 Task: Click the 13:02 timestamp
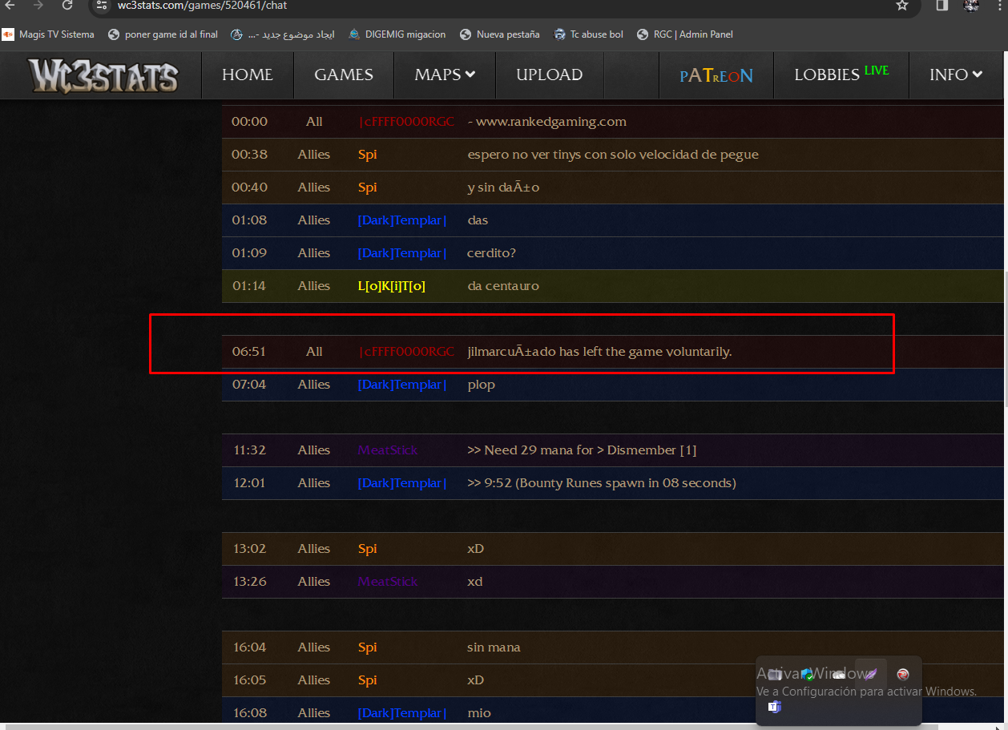(x=249, y=549)
